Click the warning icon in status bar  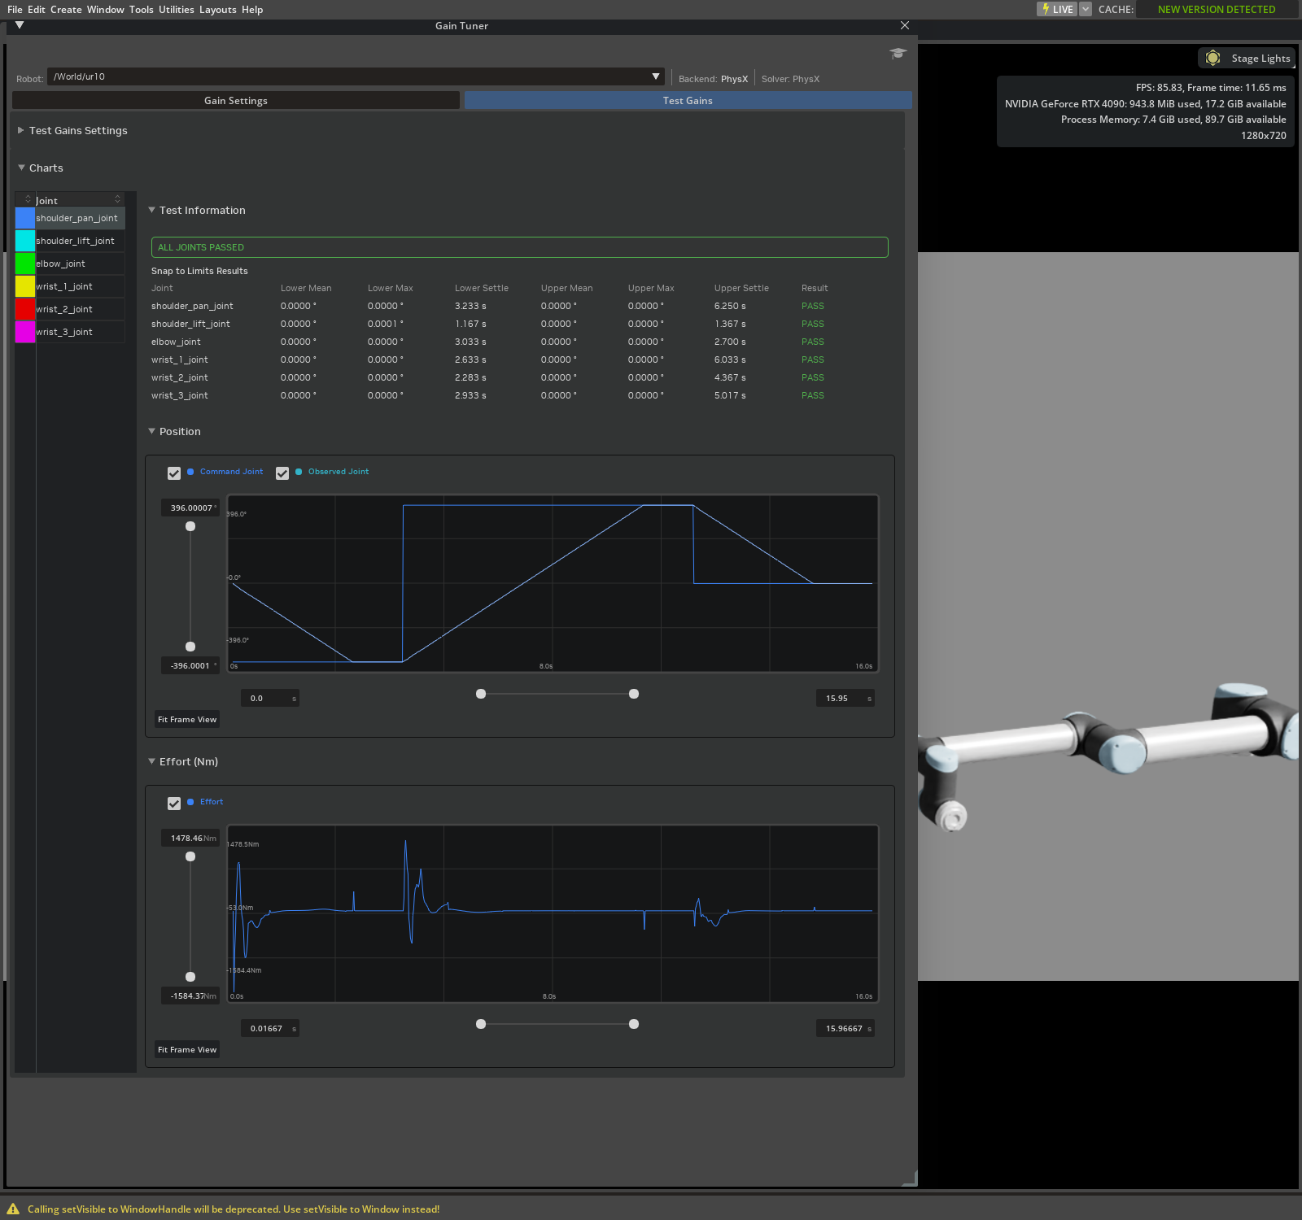(13, 1209)
